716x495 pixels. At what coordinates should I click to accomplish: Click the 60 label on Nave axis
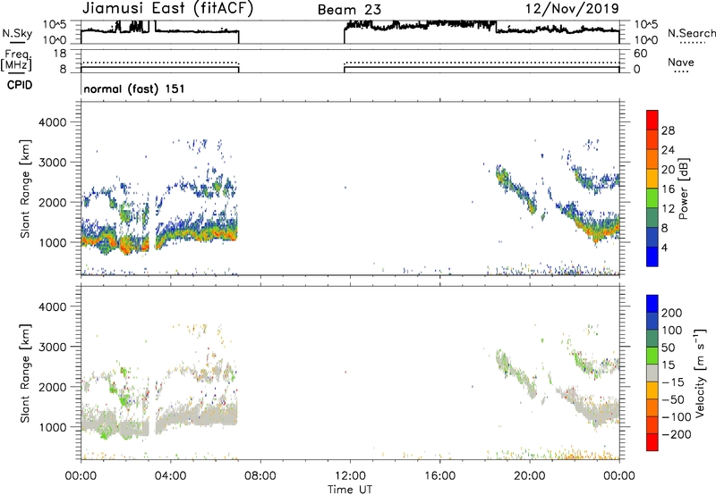[640, 54]
